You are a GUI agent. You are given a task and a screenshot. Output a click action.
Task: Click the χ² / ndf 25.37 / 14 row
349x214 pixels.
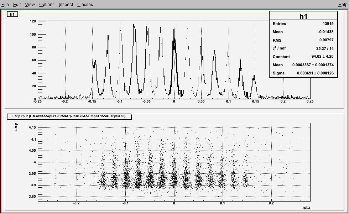pos(303,48)
